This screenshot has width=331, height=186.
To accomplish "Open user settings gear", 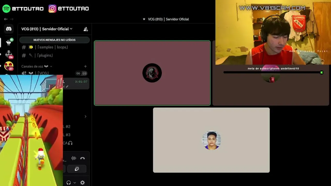I will tap(82, 183).
